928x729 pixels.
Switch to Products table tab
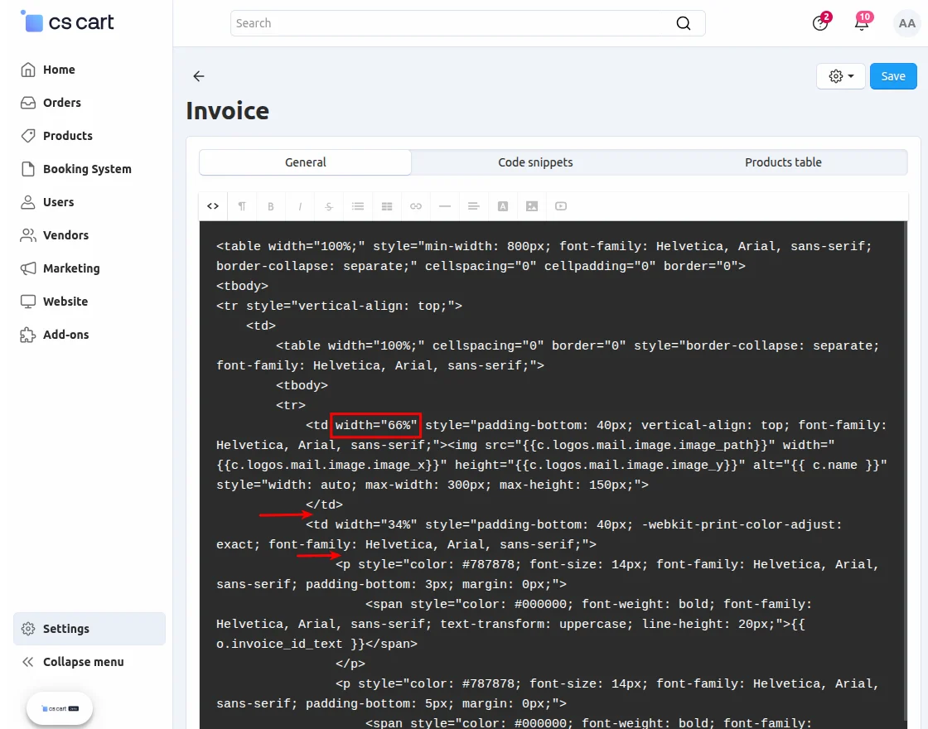tap(783, 162)
